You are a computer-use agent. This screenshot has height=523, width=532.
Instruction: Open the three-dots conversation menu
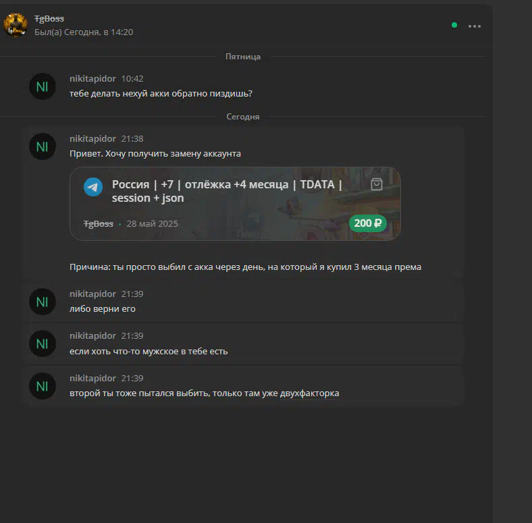[x=475, y=26]
